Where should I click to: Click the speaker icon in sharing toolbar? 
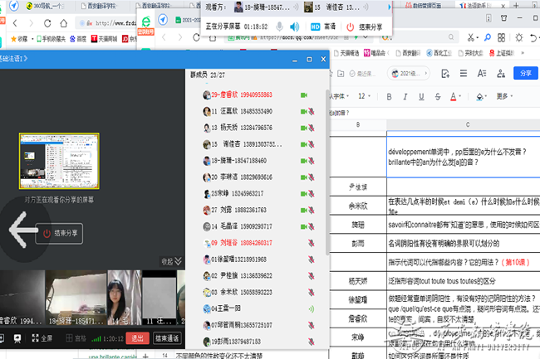(x=293, y=27)
